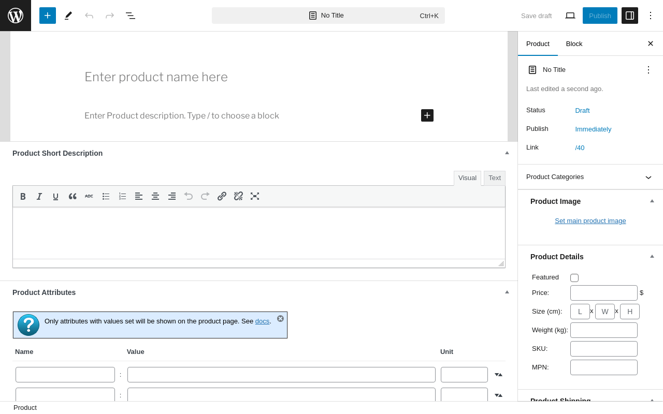Collapse the Product Short Description panel
This screenshot has height=414, width=663.
(x=507, y=153)
